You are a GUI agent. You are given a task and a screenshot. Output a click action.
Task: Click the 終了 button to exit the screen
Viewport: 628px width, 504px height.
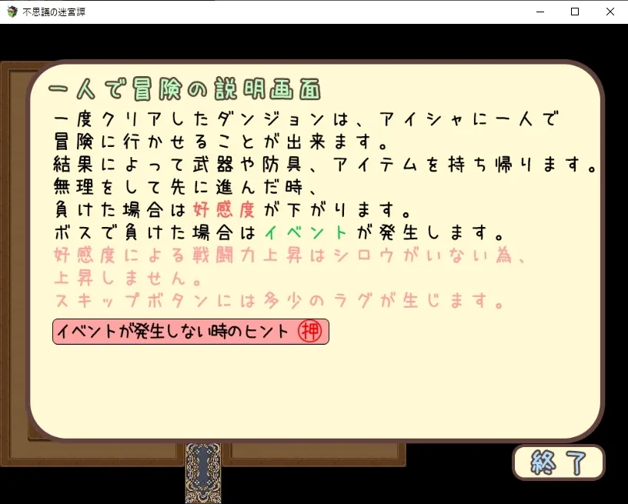point(559,462)
